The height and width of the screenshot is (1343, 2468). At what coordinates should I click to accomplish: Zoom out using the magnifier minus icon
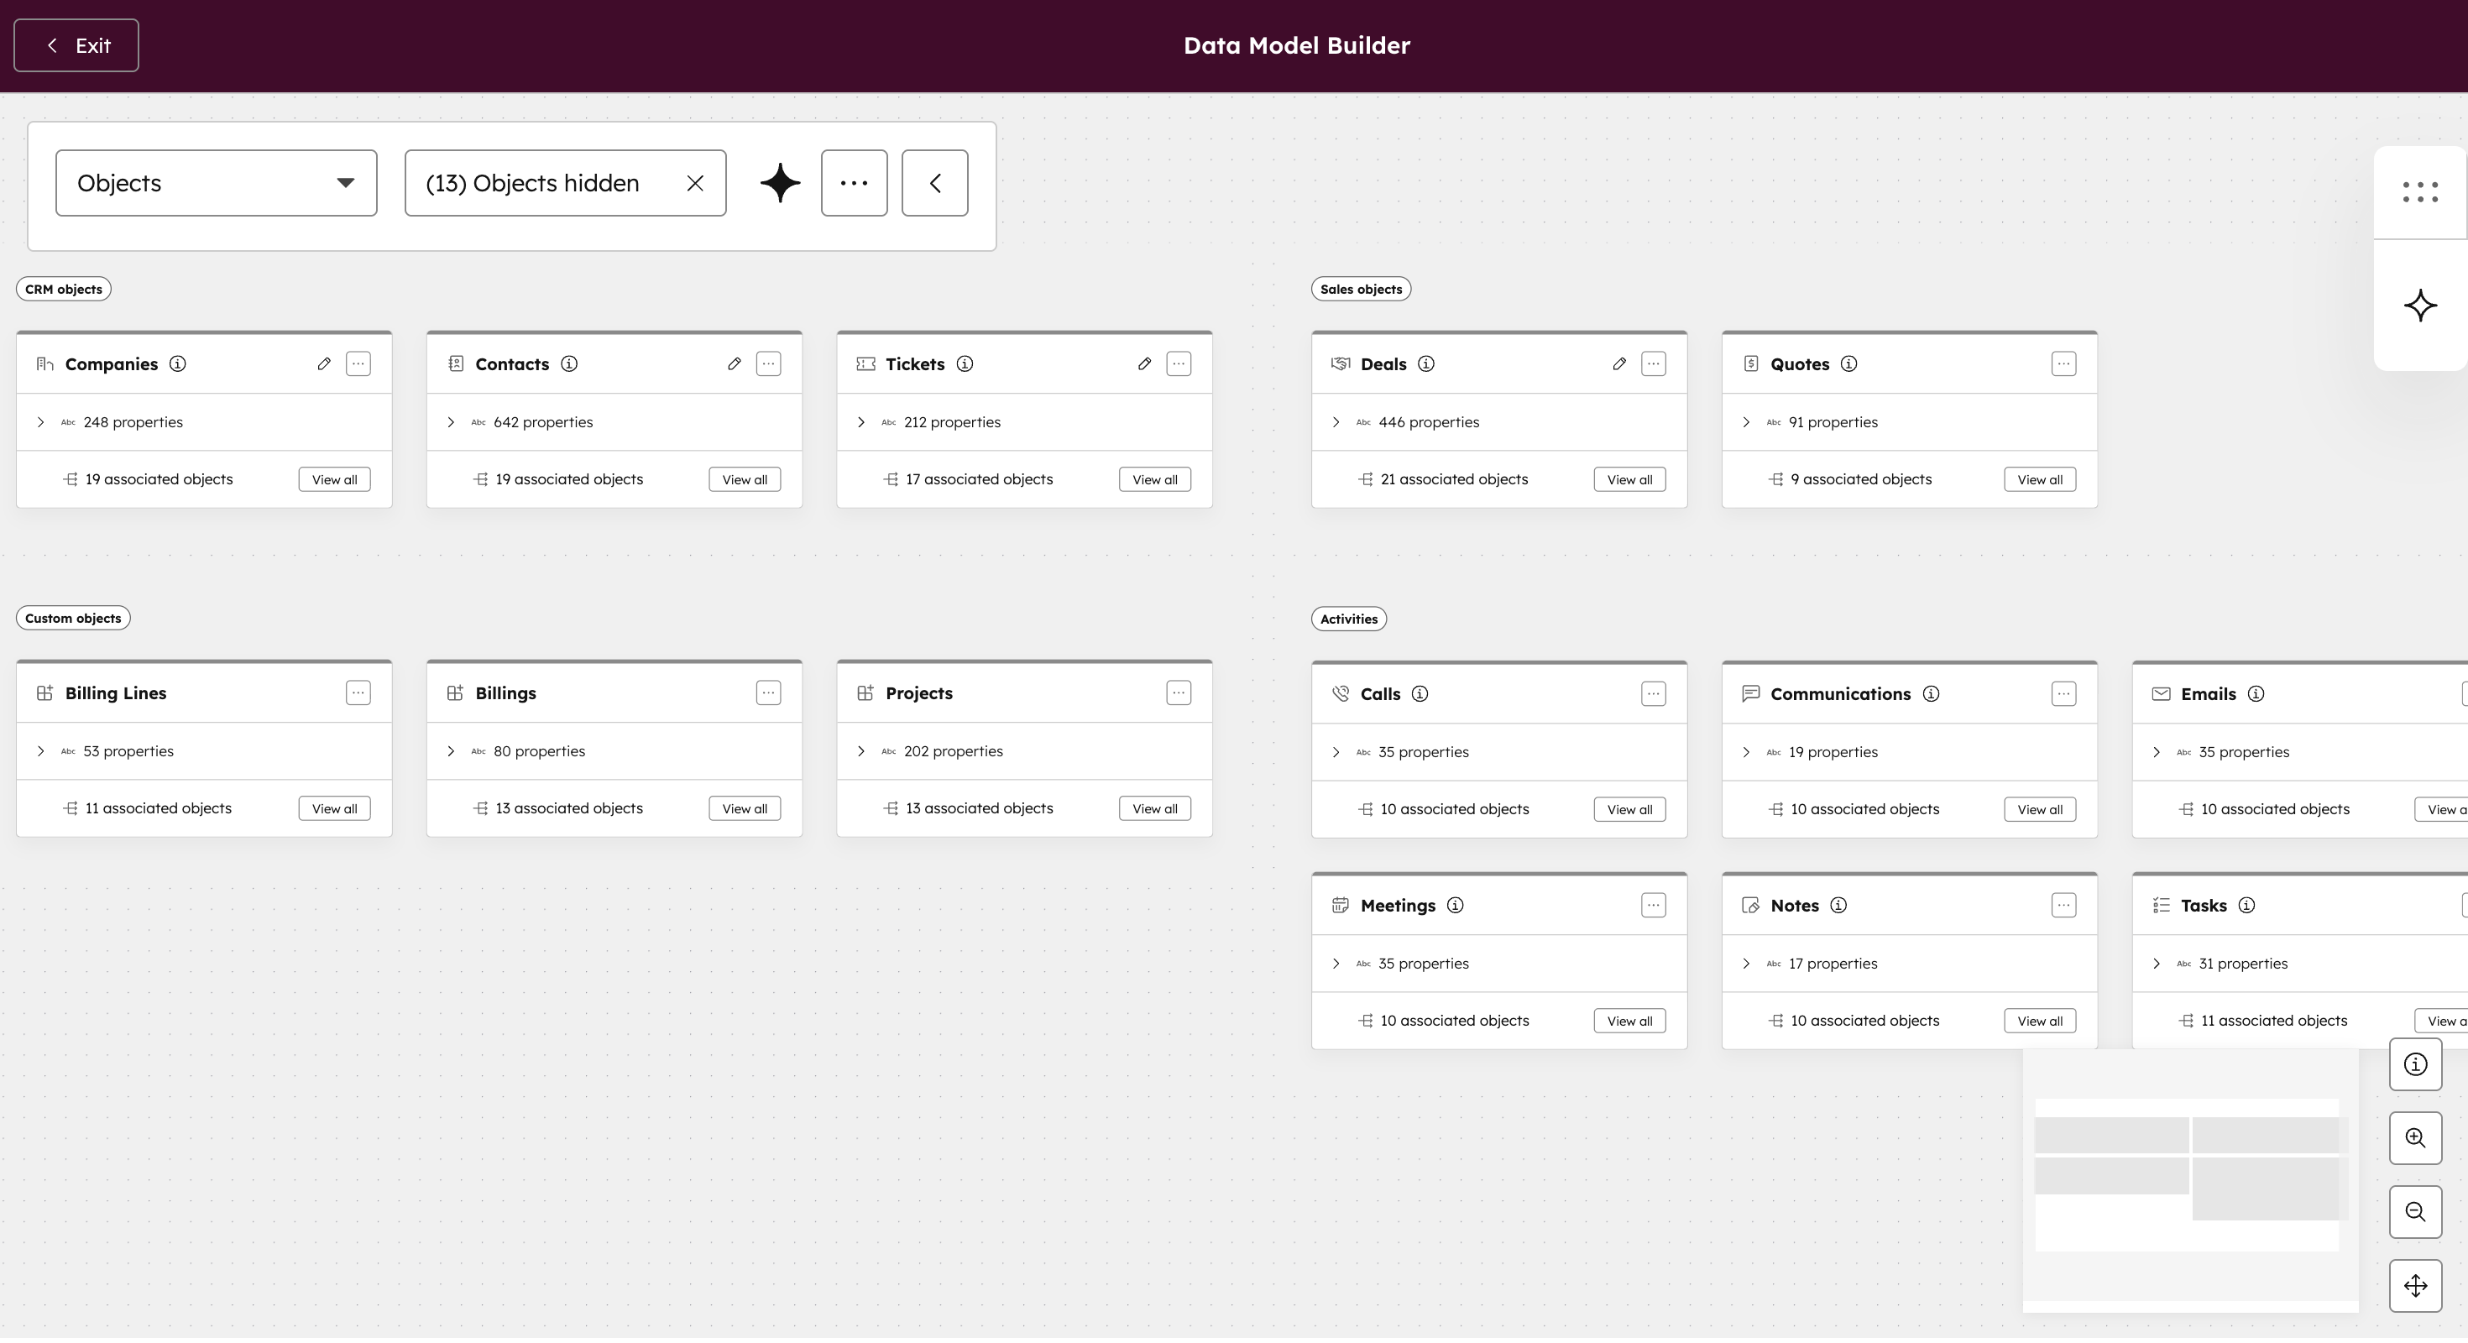2415,1212
